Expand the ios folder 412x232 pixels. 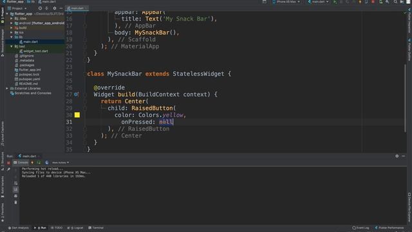[x=12, y=32]
